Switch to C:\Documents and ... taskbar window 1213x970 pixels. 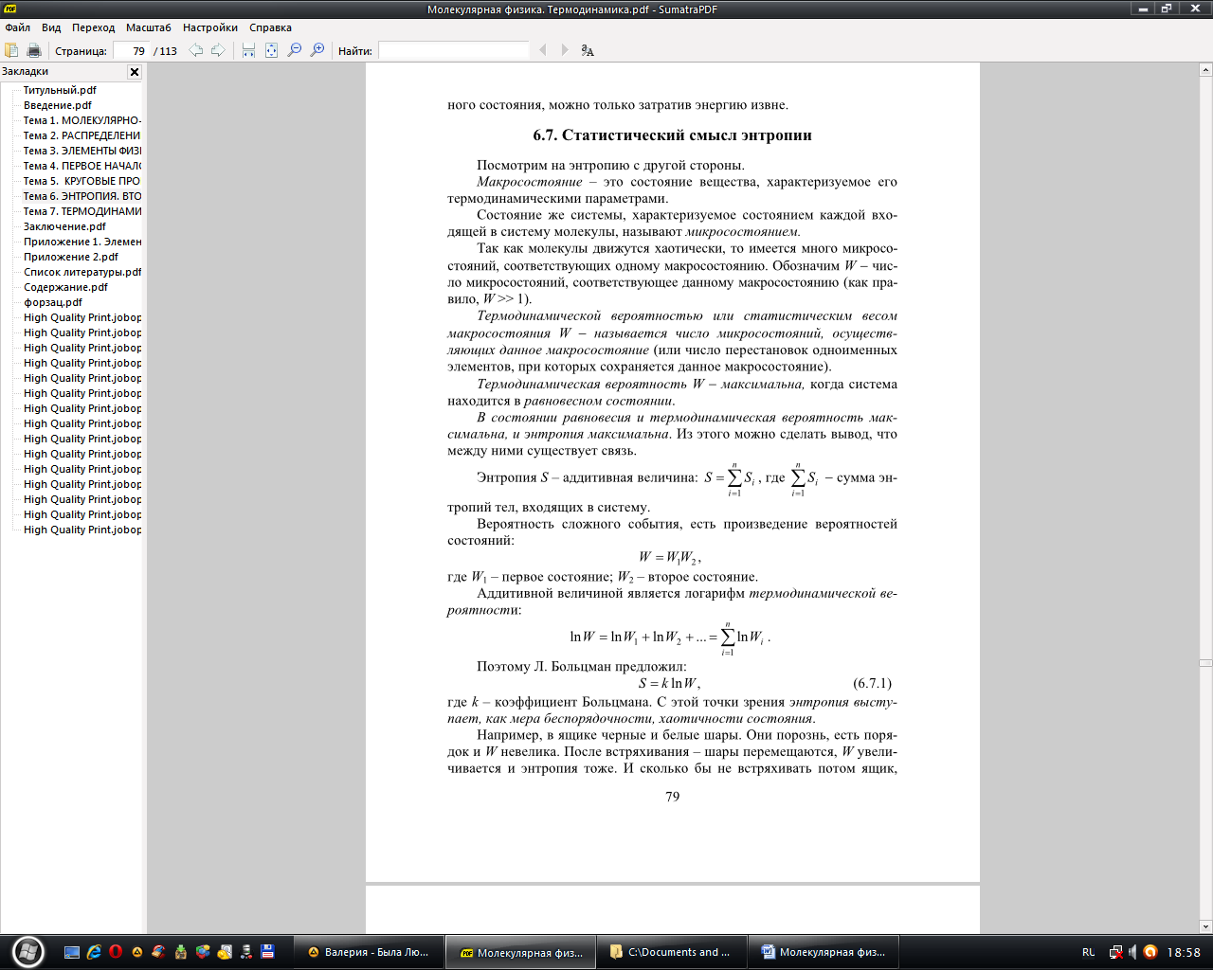coord(672,953)
